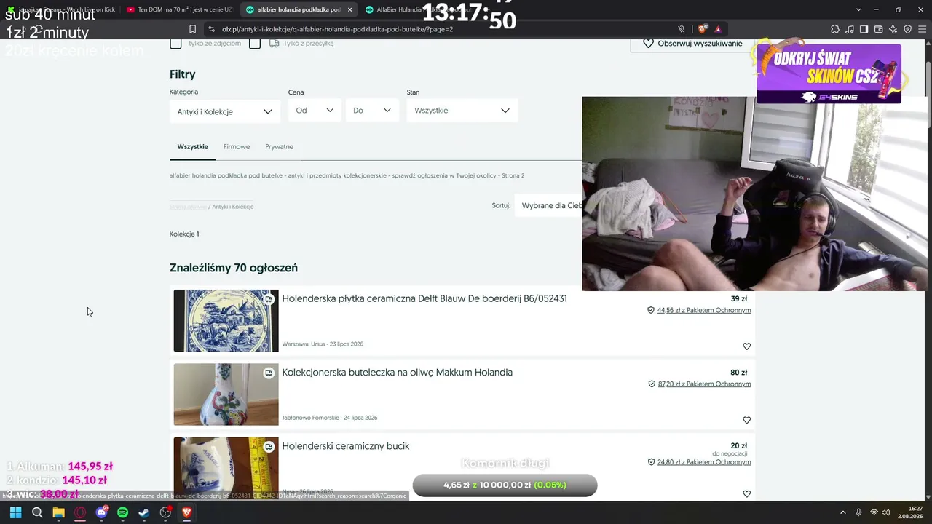
Task: Open the ceramic shoe thumbnail image
Action: [x=226, y=468]
